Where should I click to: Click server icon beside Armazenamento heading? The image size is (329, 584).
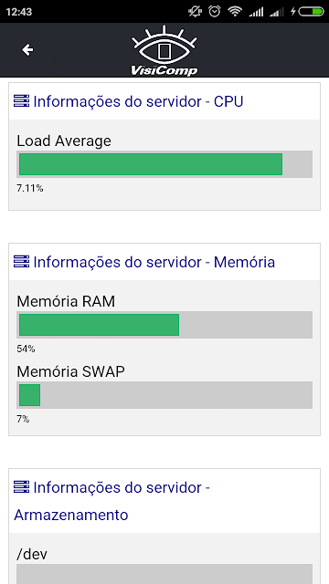21,486
